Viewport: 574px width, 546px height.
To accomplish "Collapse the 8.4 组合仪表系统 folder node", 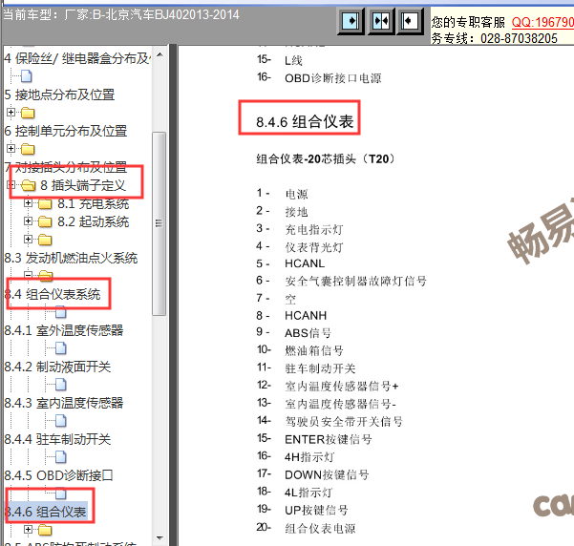I will (29, 275).
